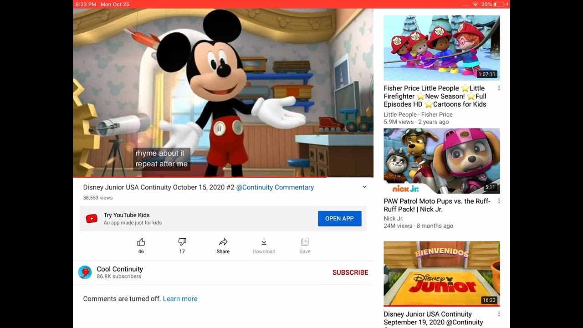Tap the 38,553 views count
The height and width of the screenshot is (328, 583).
click(x=98, y=198)
